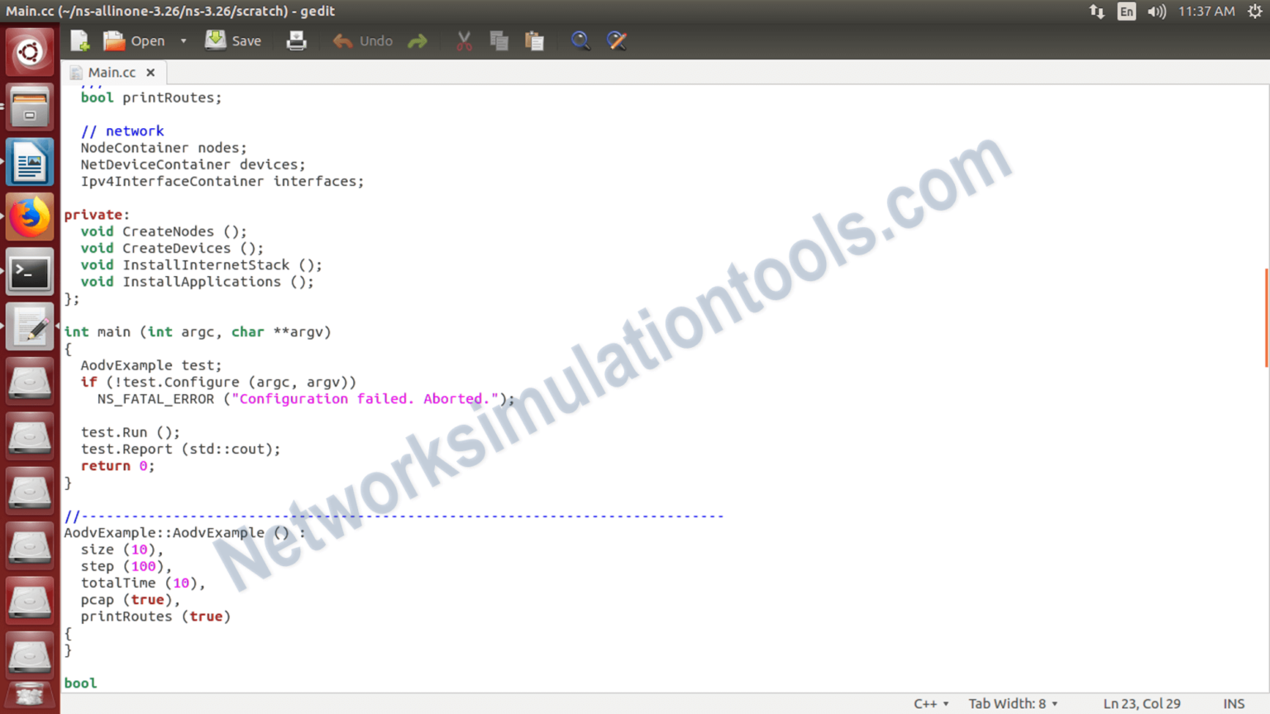Toggle overwrite mode via INS indicator
Screen dimensions: 1270x714
tap(1234, 703)
